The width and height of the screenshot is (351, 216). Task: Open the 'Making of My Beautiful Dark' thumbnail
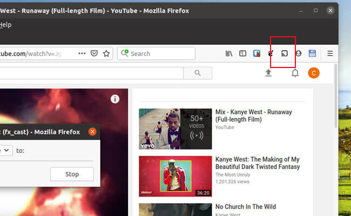[175, 177]
